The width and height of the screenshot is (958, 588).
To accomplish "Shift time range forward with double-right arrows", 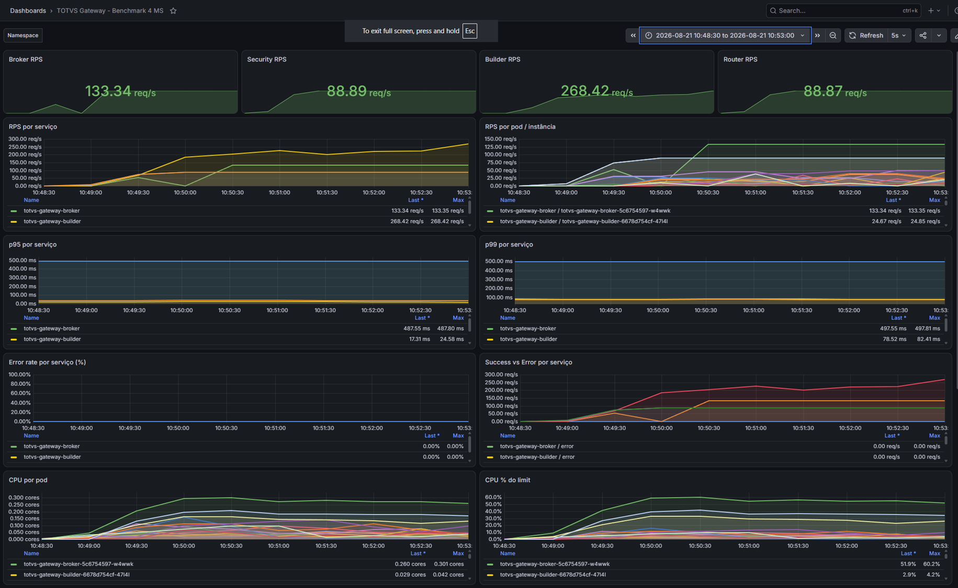I will (817, 36).
